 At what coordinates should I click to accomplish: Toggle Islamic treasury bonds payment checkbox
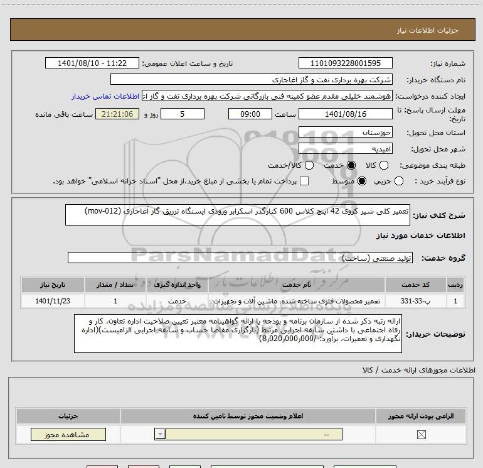[x=304, y=181]
